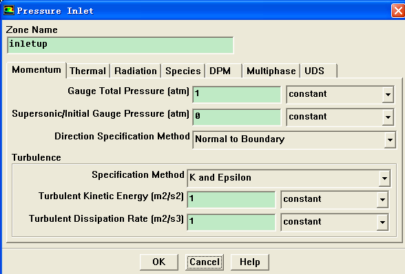Confirm settings with OK button
405x274 pixels.
[x=159, y=262]
